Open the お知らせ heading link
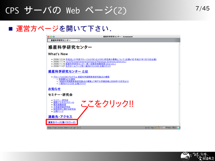 [54, 89]
